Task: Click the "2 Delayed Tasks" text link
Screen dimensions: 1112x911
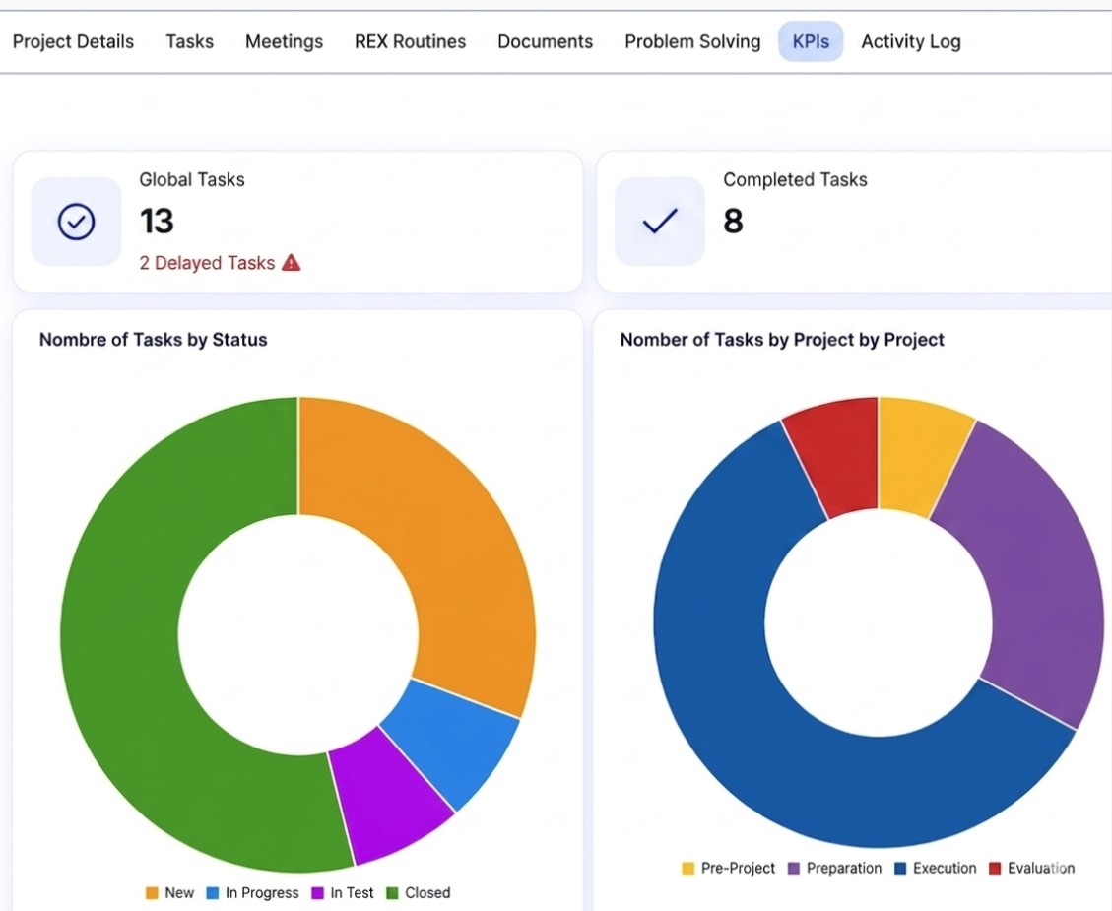Action: click(x=207, y=263)
